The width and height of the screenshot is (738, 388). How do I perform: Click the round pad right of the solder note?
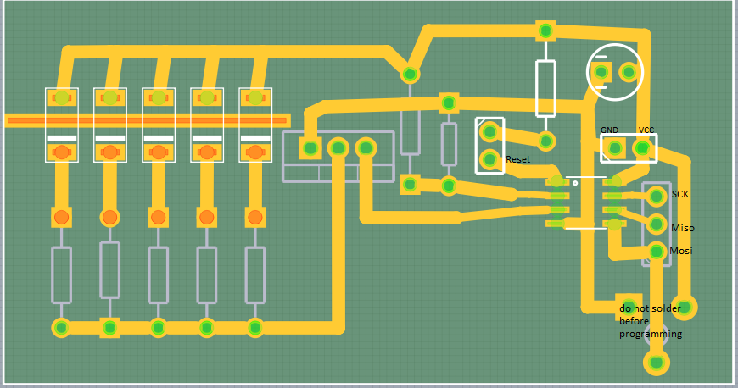(684, 308)
